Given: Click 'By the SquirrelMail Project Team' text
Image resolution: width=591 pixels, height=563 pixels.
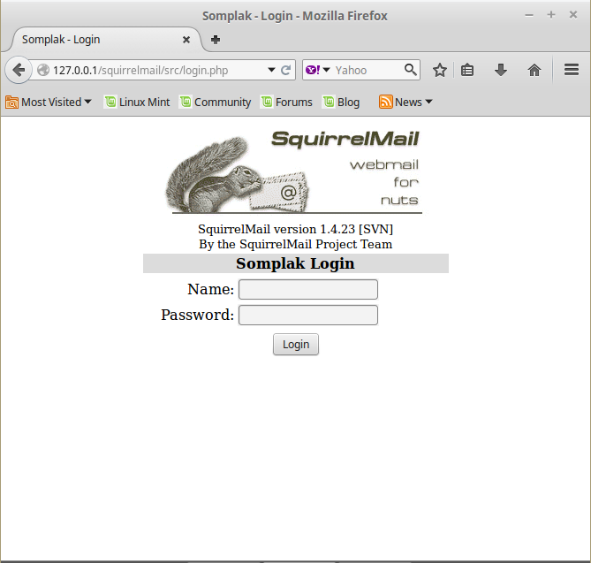Looking at the screenshot, I should click(295, 244).
